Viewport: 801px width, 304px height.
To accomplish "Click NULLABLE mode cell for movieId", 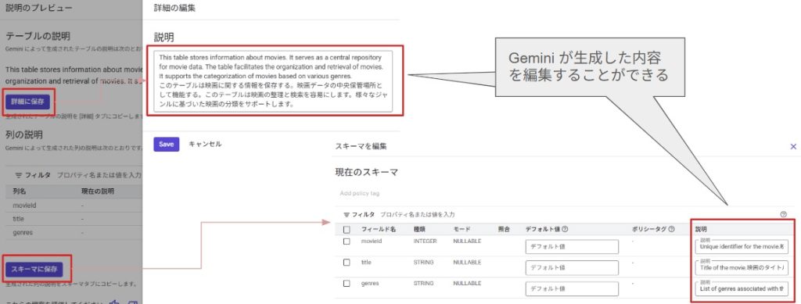I will 467,241.
